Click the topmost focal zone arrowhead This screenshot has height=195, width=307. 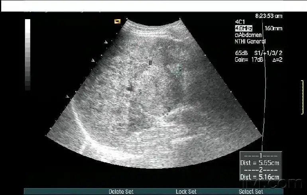(106, 42)
